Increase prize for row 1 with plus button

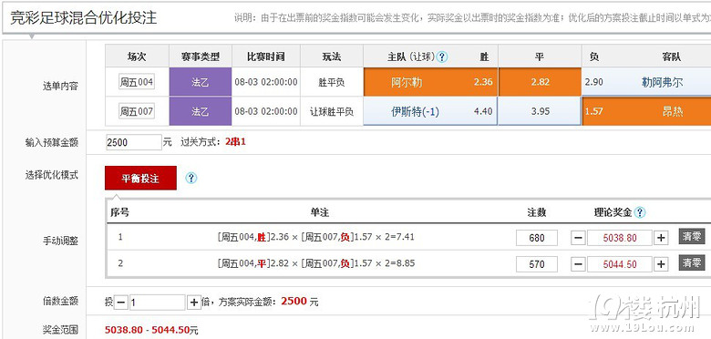click(661, 238)
